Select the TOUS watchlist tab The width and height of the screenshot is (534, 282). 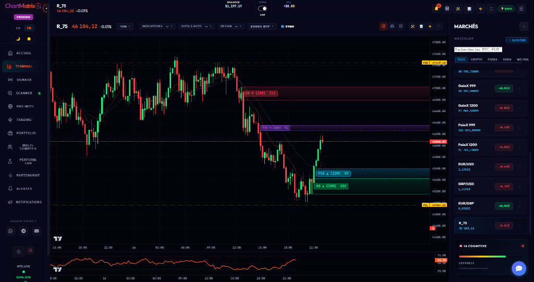pos(461,59)
